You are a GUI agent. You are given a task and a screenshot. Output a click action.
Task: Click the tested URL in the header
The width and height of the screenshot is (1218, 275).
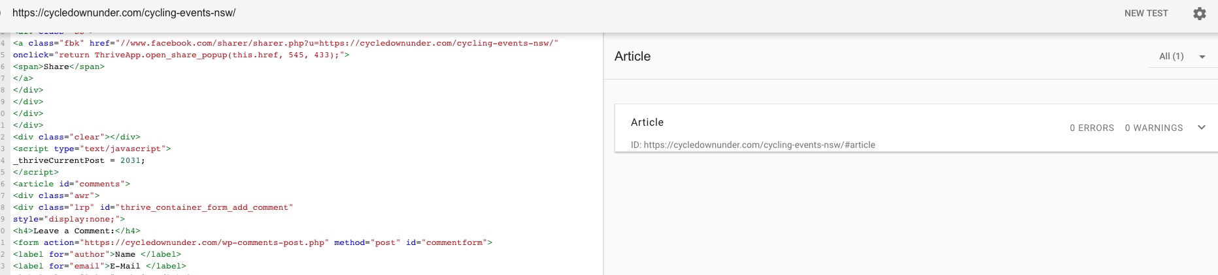(x=124, y=13)
